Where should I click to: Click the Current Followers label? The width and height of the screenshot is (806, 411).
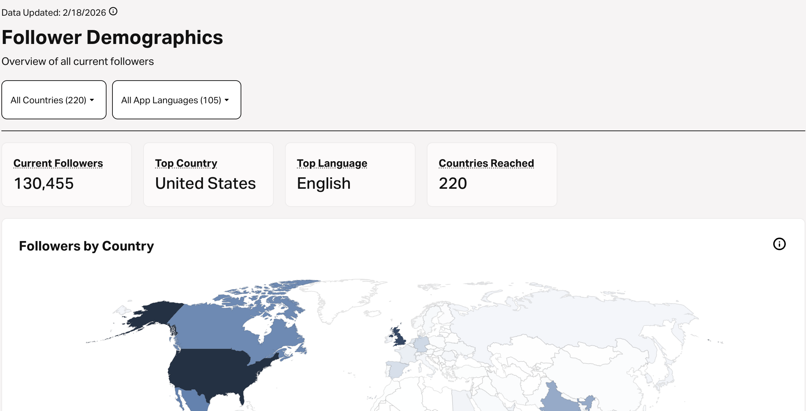(x=58, y=163)
